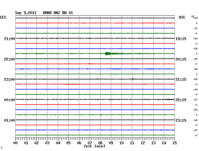The image size is (199, 151).
Task: Click the '10' minute tick label
Action: (122, 143)
